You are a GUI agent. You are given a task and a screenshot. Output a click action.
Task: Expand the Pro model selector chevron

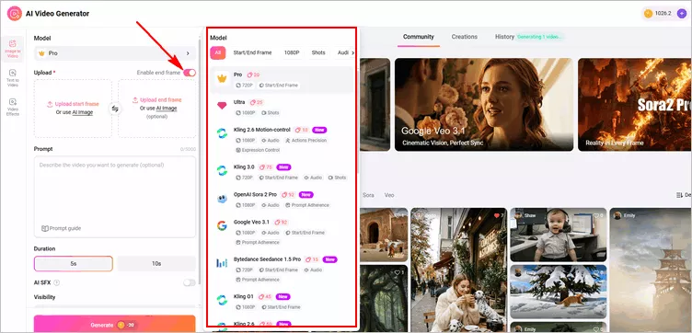coord(188,53)
